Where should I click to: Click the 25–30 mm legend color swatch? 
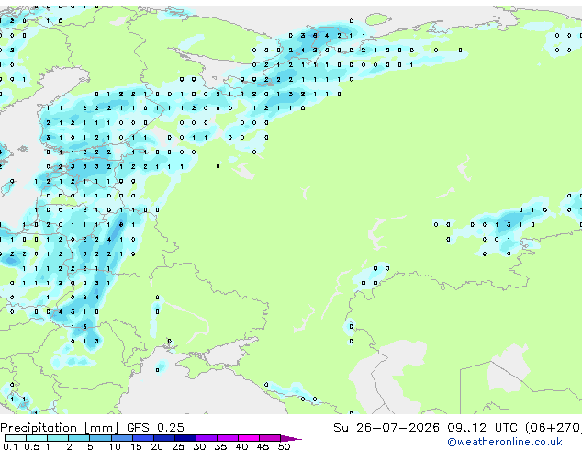[185, 438]
